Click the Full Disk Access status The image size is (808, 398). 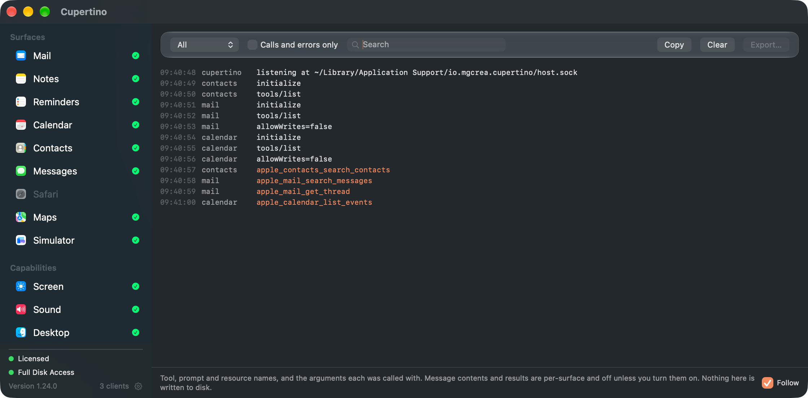46,372
